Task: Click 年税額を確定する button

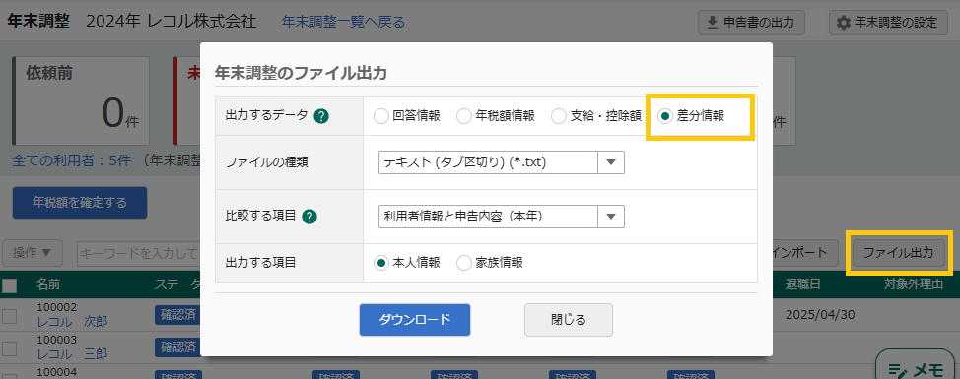Action: 80,203
